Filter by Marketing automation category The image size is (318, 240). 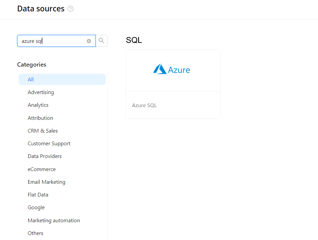[54, 220]
